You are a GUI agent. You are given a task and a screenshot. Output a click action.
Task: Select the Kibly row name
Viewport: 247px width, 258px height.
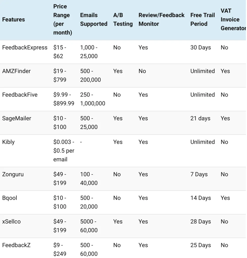coord(8,142)
